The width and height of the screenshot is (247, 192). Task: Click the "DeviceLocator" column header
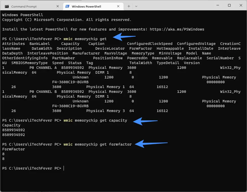[x=110, y=48]
